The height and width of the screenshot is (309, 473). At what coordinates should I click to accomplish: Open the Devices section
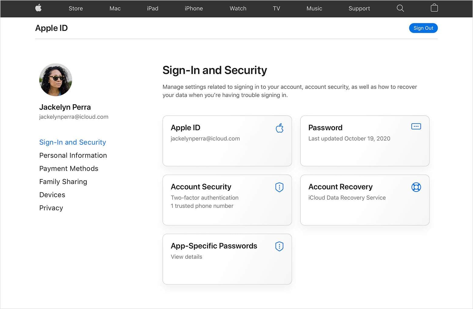(x=52, y=195)
